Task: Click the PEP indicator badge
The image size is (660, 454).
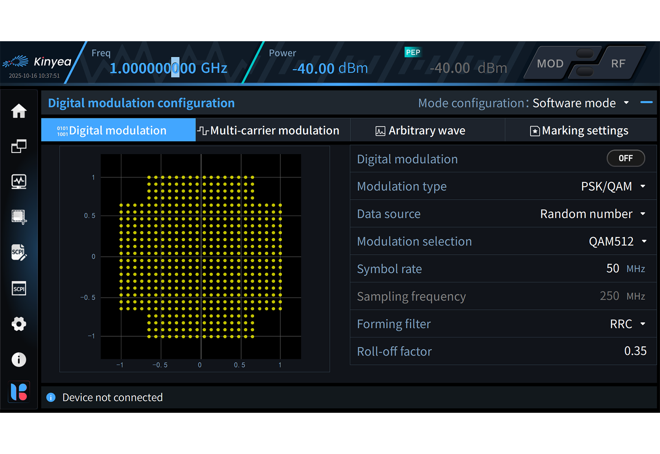Action: pos(413,53)
